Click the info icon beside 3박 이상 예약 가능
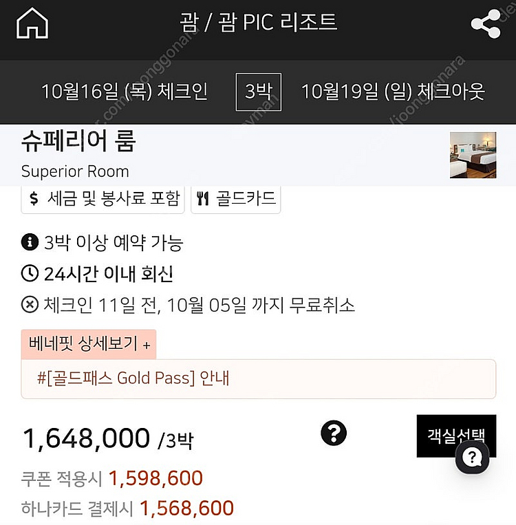Viewport: 516px width, 525px height. tap(29, 242)
